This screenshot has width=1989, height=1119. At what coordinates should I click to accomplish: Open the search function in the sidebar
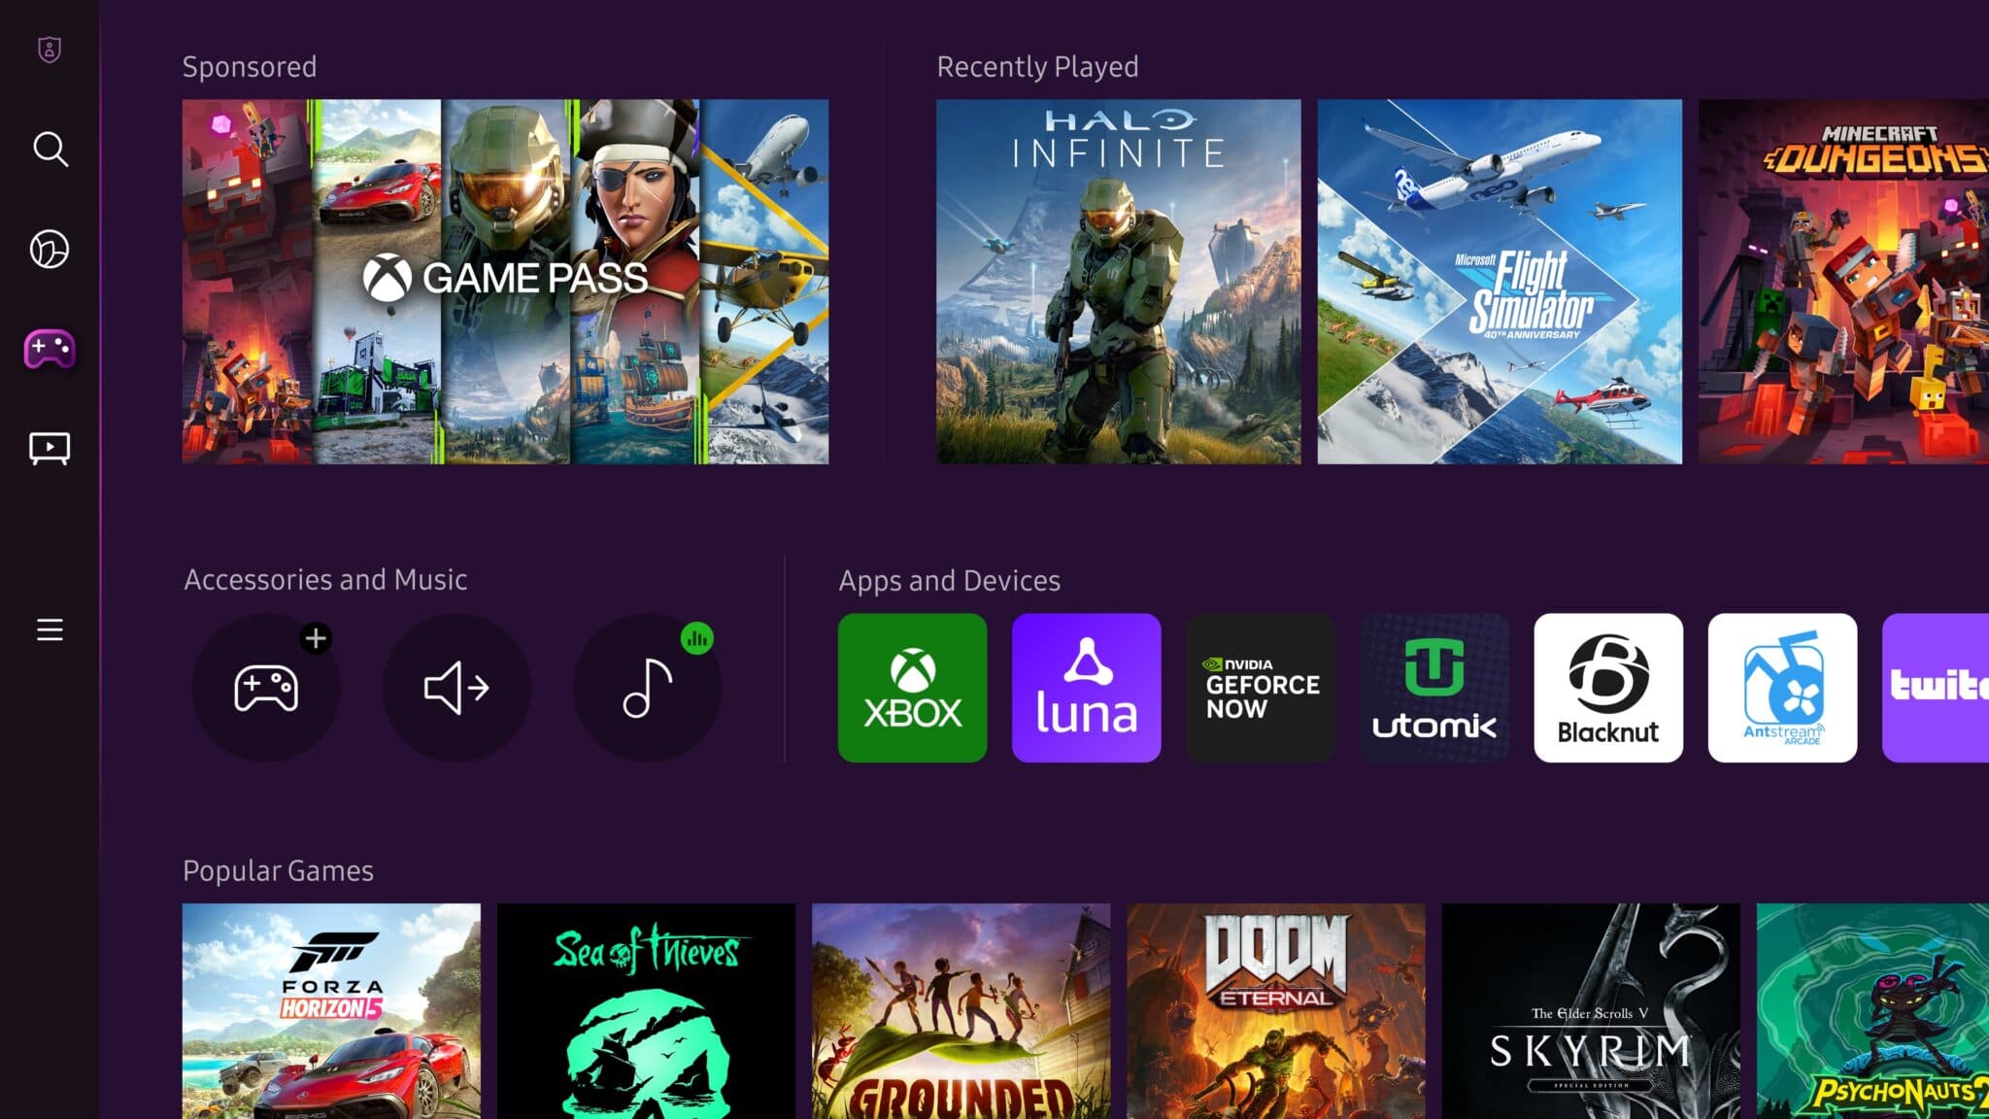tap(50, 150)
